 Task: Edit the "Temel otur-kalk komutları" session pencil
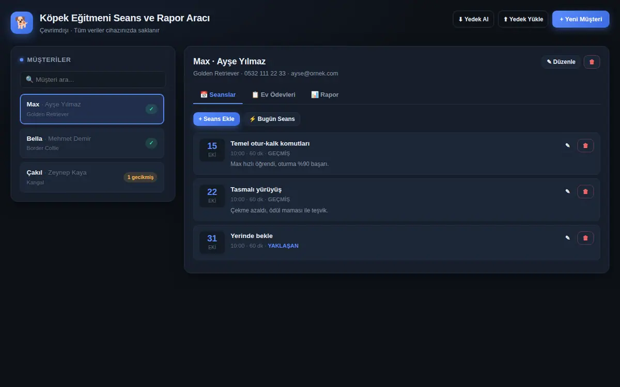pyautogui.click(x=567, y=146)
